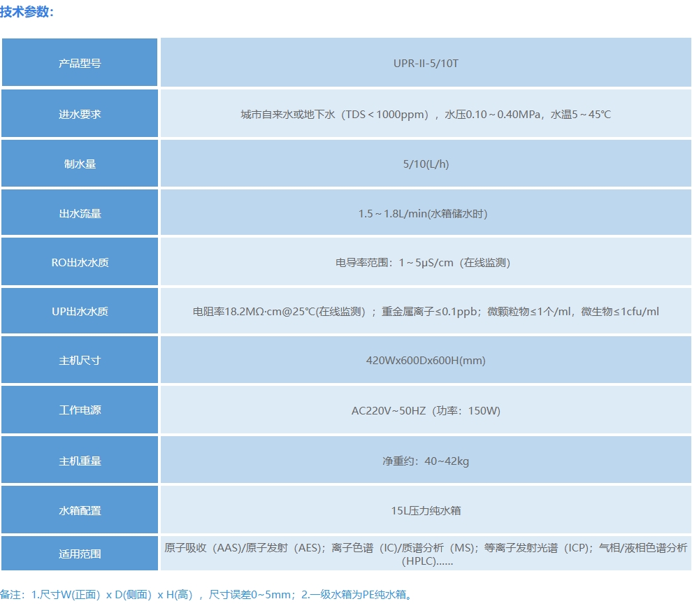Click the 1.5~1.8L/min flow rate cell
The image size is (692, 606).
click(425, 212)
